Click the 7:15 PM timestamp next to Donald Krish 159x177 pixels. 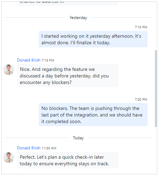[x=48, y=60]
